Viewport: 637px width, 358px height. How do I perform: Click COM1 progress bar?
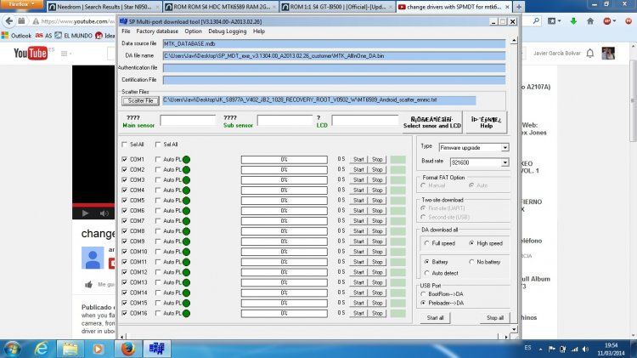tap(284, 160)
